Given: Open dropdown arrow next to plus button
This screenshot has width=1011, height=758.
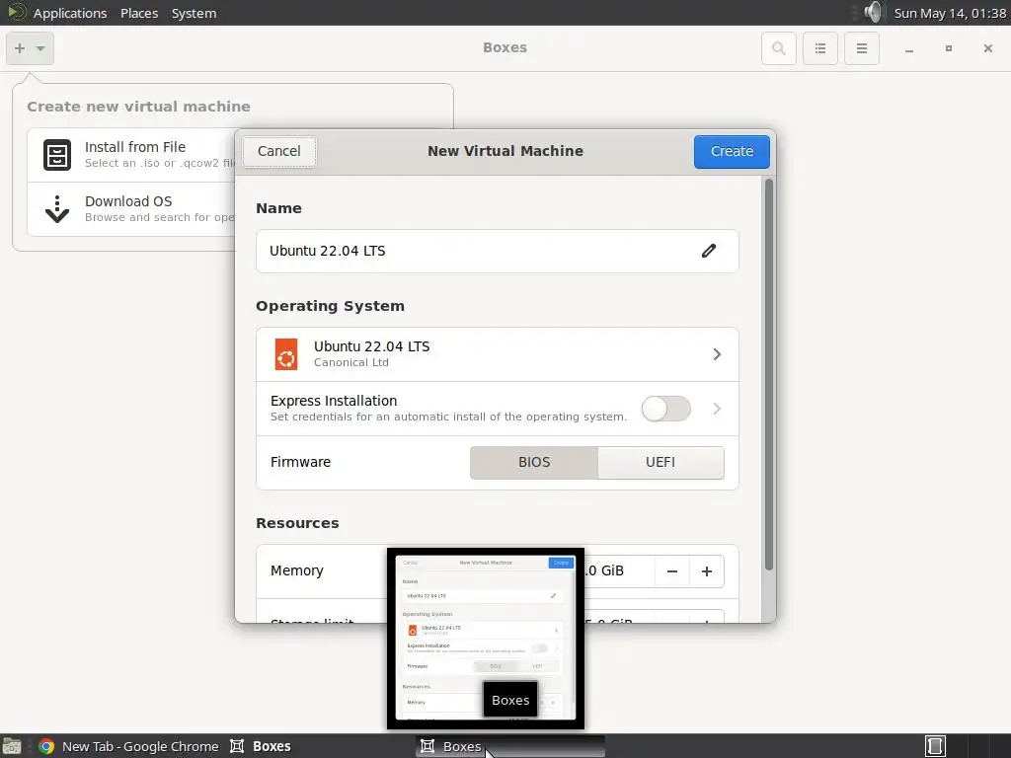Looking at the screenshot, I should click(x=40, y=48).
